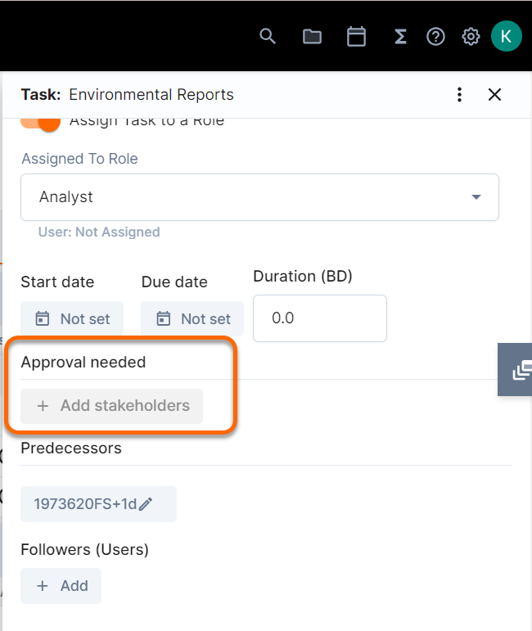Edit predecessor with pencil icon
Viewport: 532px width, 631px height.
(x=146, y=504)
